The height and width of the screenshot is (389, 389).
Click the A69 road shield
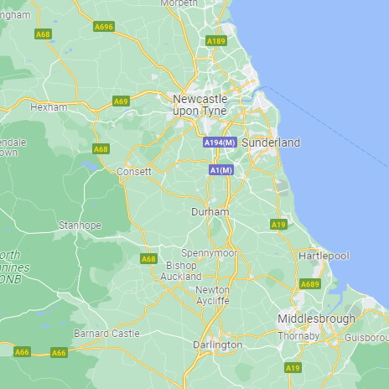click(121, 101)
